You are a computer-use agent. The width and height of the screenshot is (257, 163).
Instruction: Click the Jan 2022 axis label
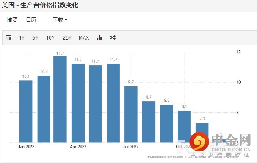click(26, 147)
